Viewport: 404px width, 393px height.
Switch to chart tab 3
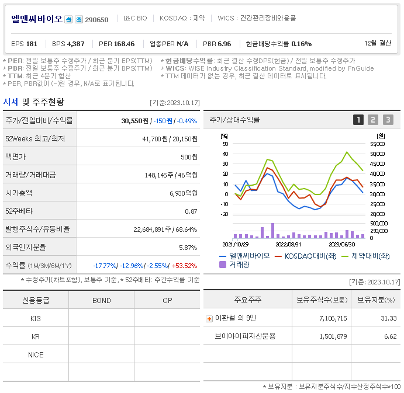[388, 120]
